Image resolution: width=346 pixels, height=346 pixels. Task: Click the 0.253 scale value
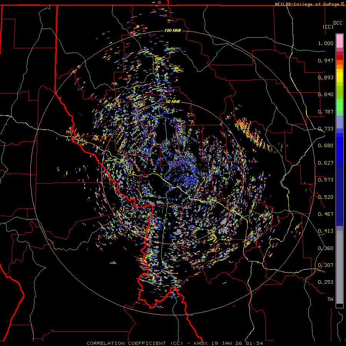326,282
